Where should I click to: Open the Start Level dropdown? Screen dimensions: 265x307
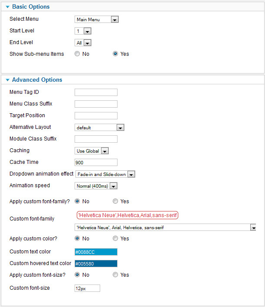[x=83, y=31]
